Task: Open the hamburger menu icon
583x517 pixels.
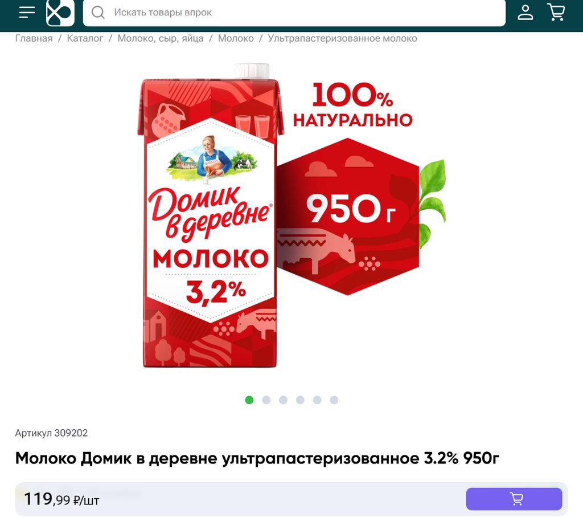Action: click(x=27, y=13)
